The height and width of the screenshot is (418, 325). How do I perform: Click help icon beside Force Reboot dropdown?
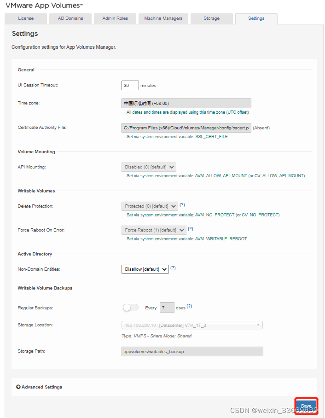(x=191, y=229)
